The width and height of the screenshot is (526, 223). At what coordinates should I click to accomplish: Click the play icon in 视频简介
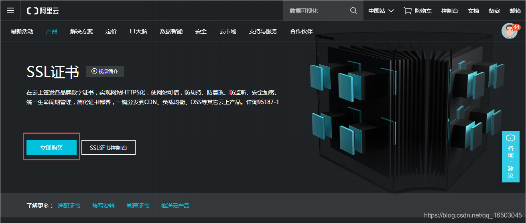[x=94, y=72]
